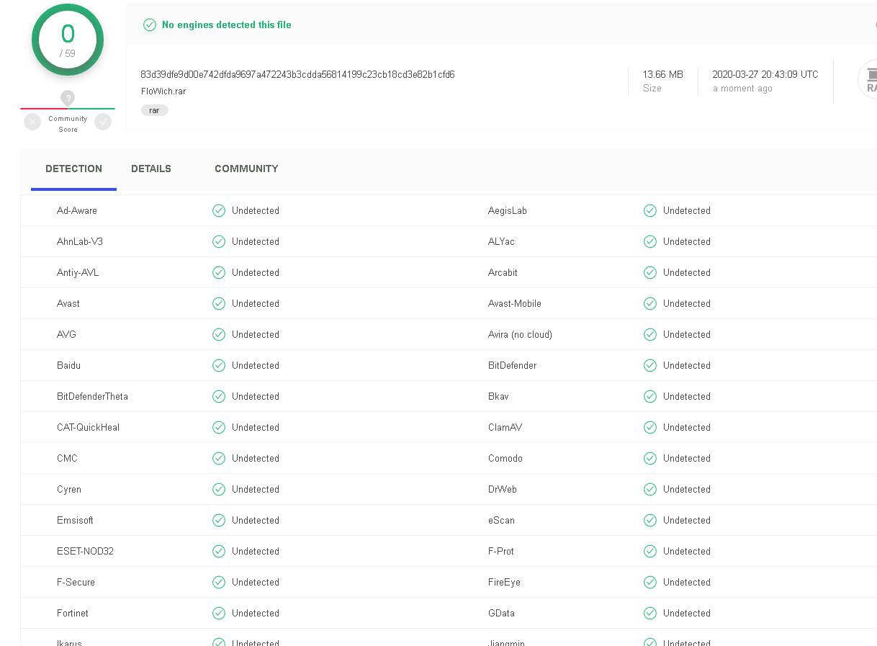The image size is (877, 646).
Task: Click the 'Undetected' result for Bkav
Action: tap(687, 396)
